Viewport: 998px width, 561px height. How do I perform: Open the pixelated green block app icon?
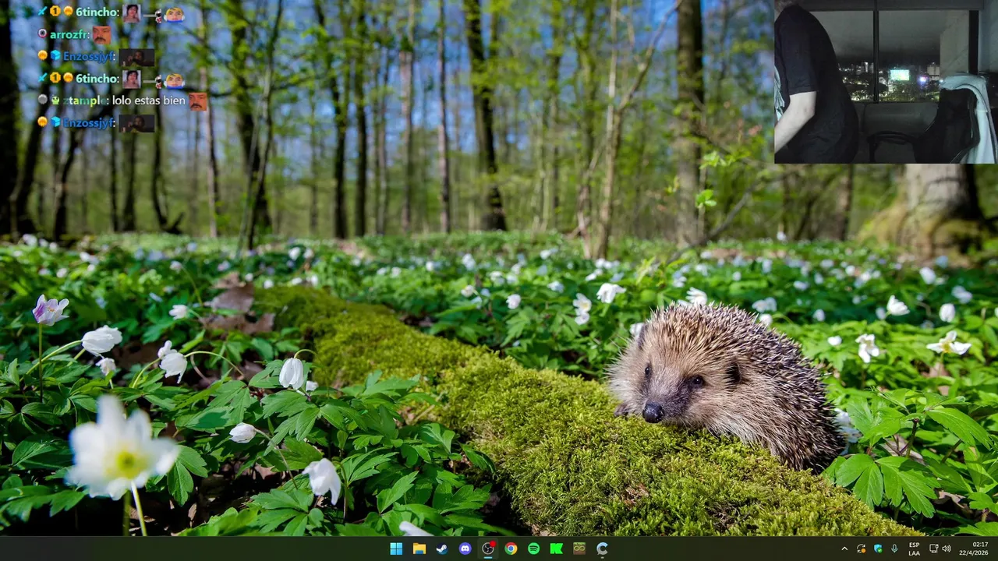click(579, 549)
